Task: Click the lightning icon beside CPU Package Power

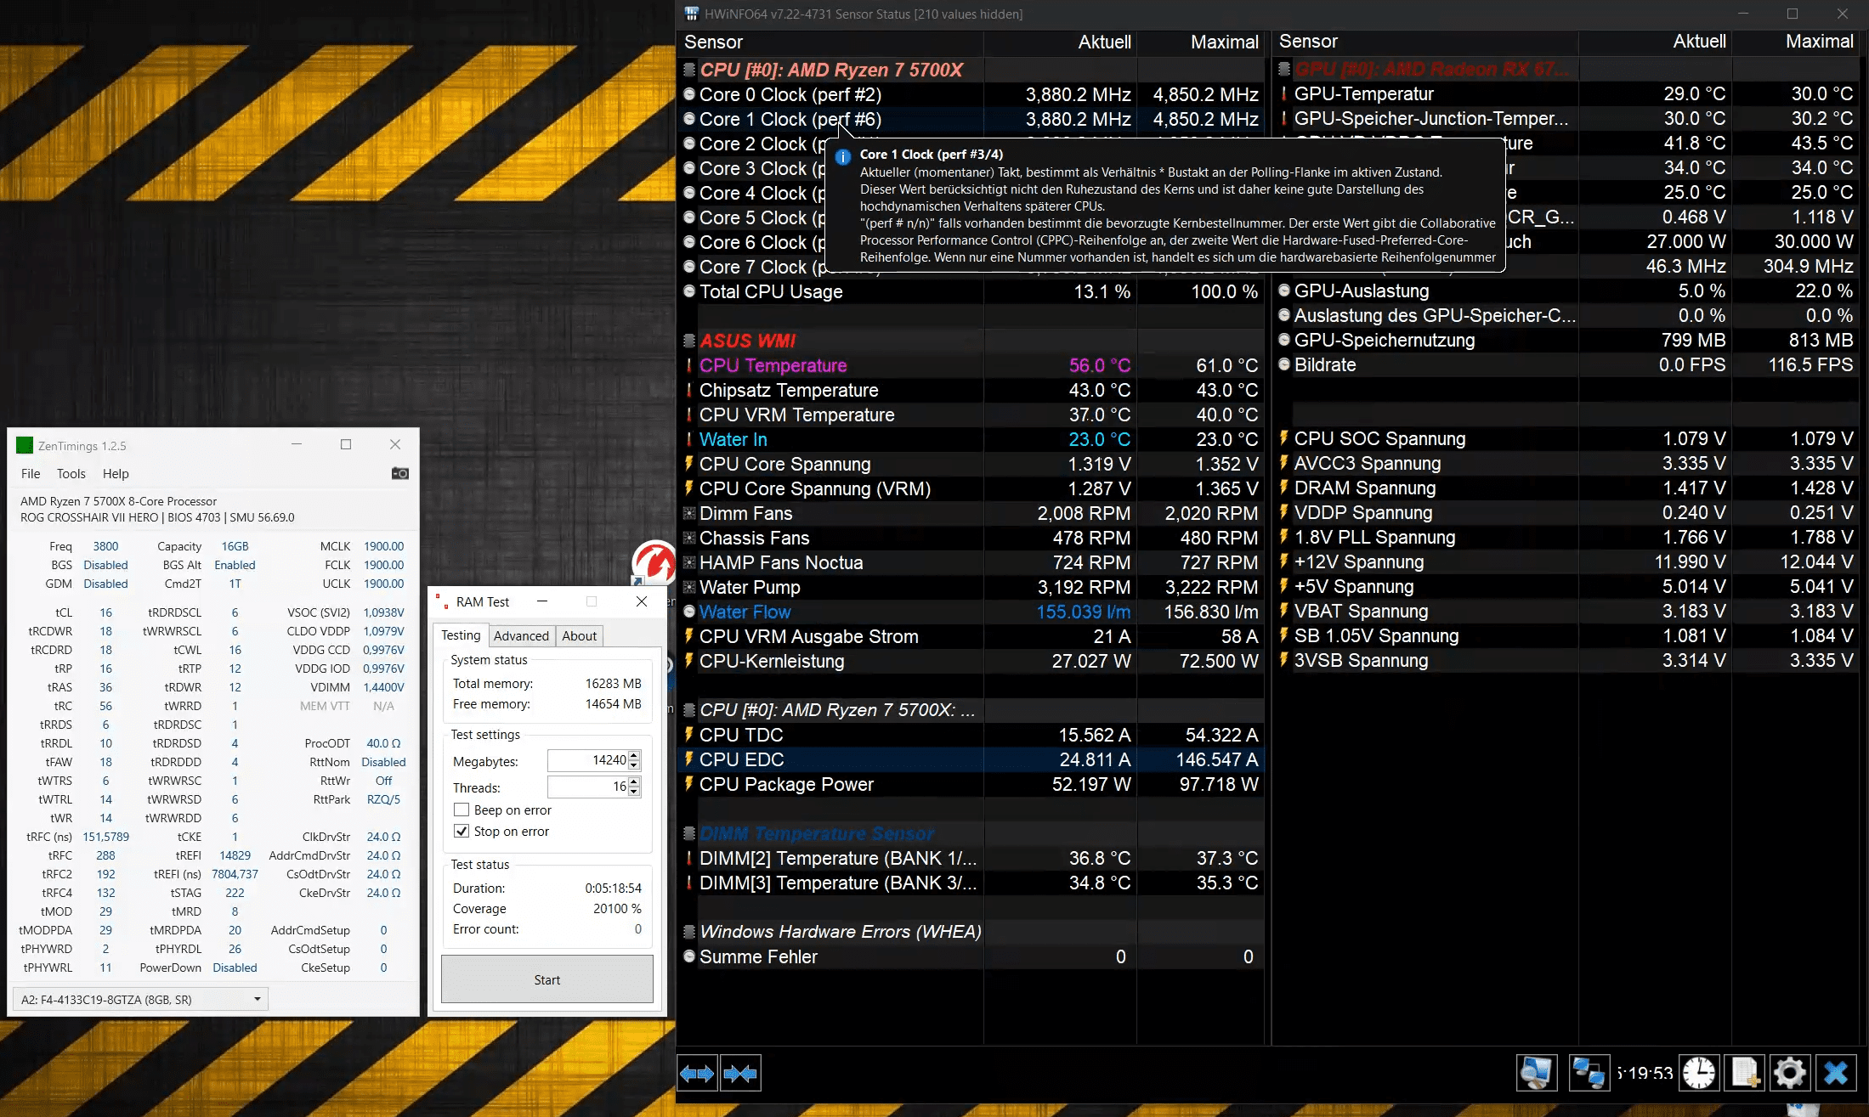Action: [689, 784]
